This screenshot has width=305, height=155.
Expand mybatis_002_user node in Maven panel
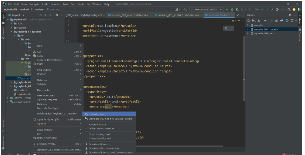(x=248, y=33)
